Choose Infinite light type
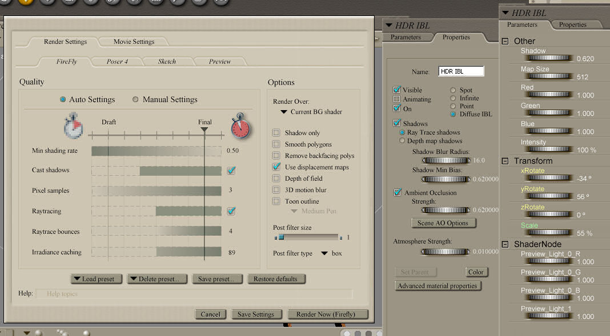 click(x=453, y=98)
